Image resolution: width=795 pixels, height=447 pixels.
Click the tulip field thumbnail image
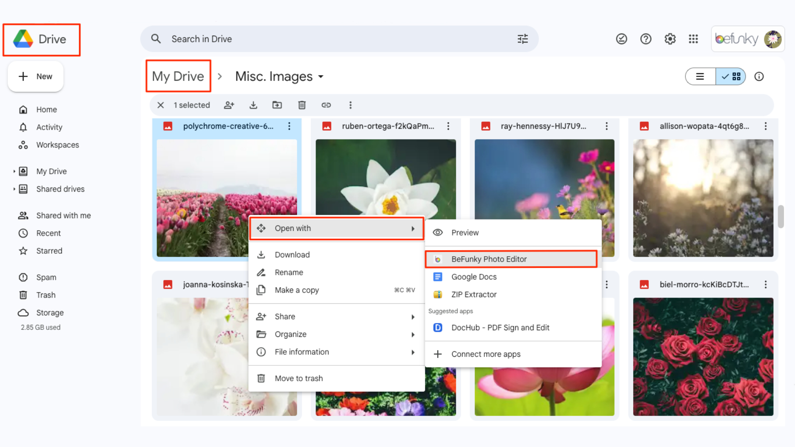tap(226, 197)
